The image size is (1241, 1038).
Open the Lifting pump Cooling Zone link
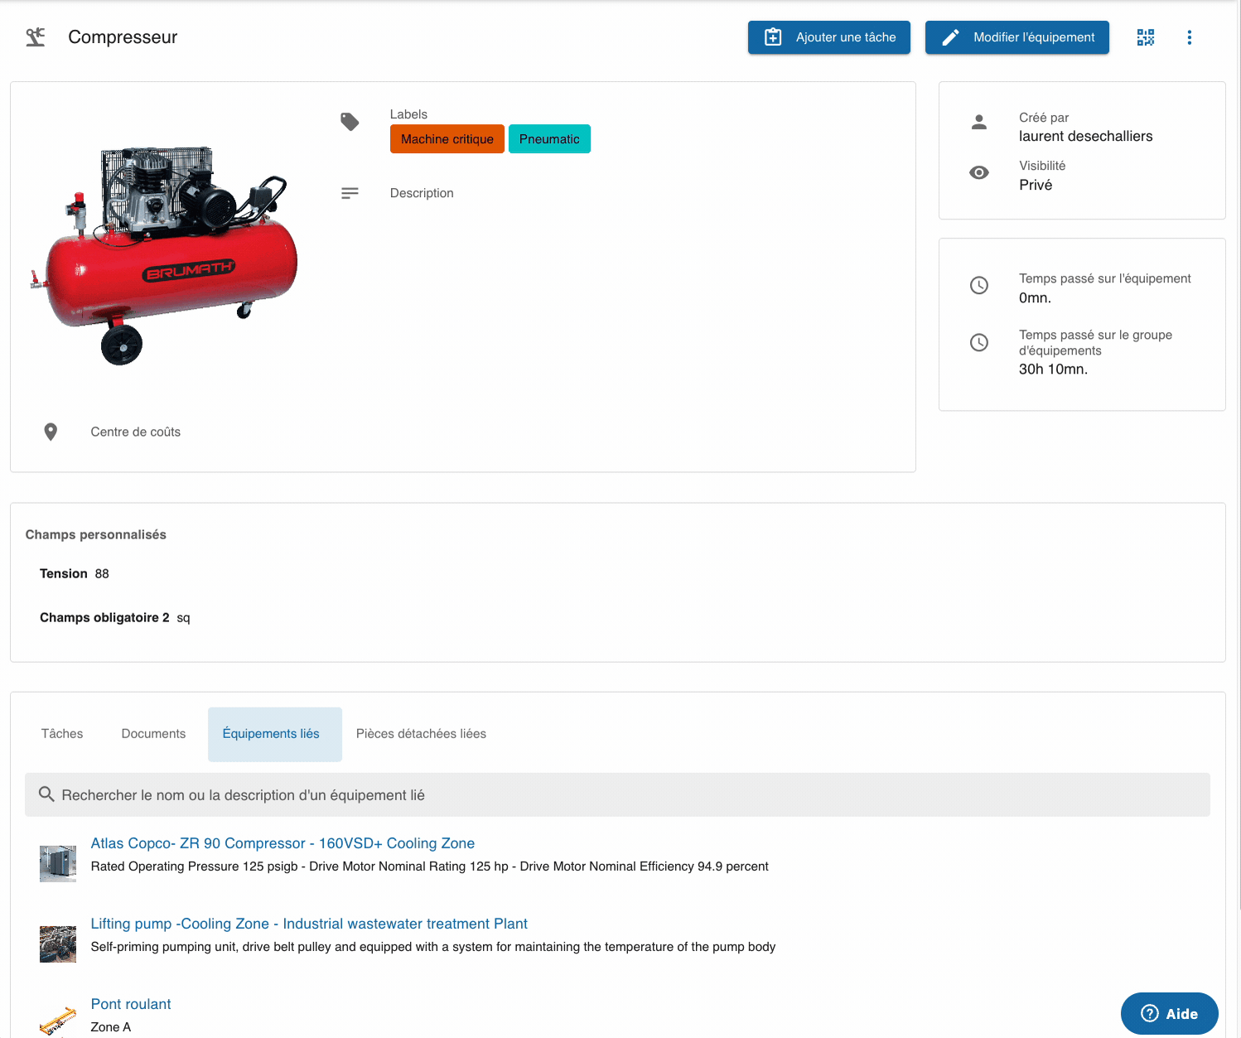coord(309,924)
